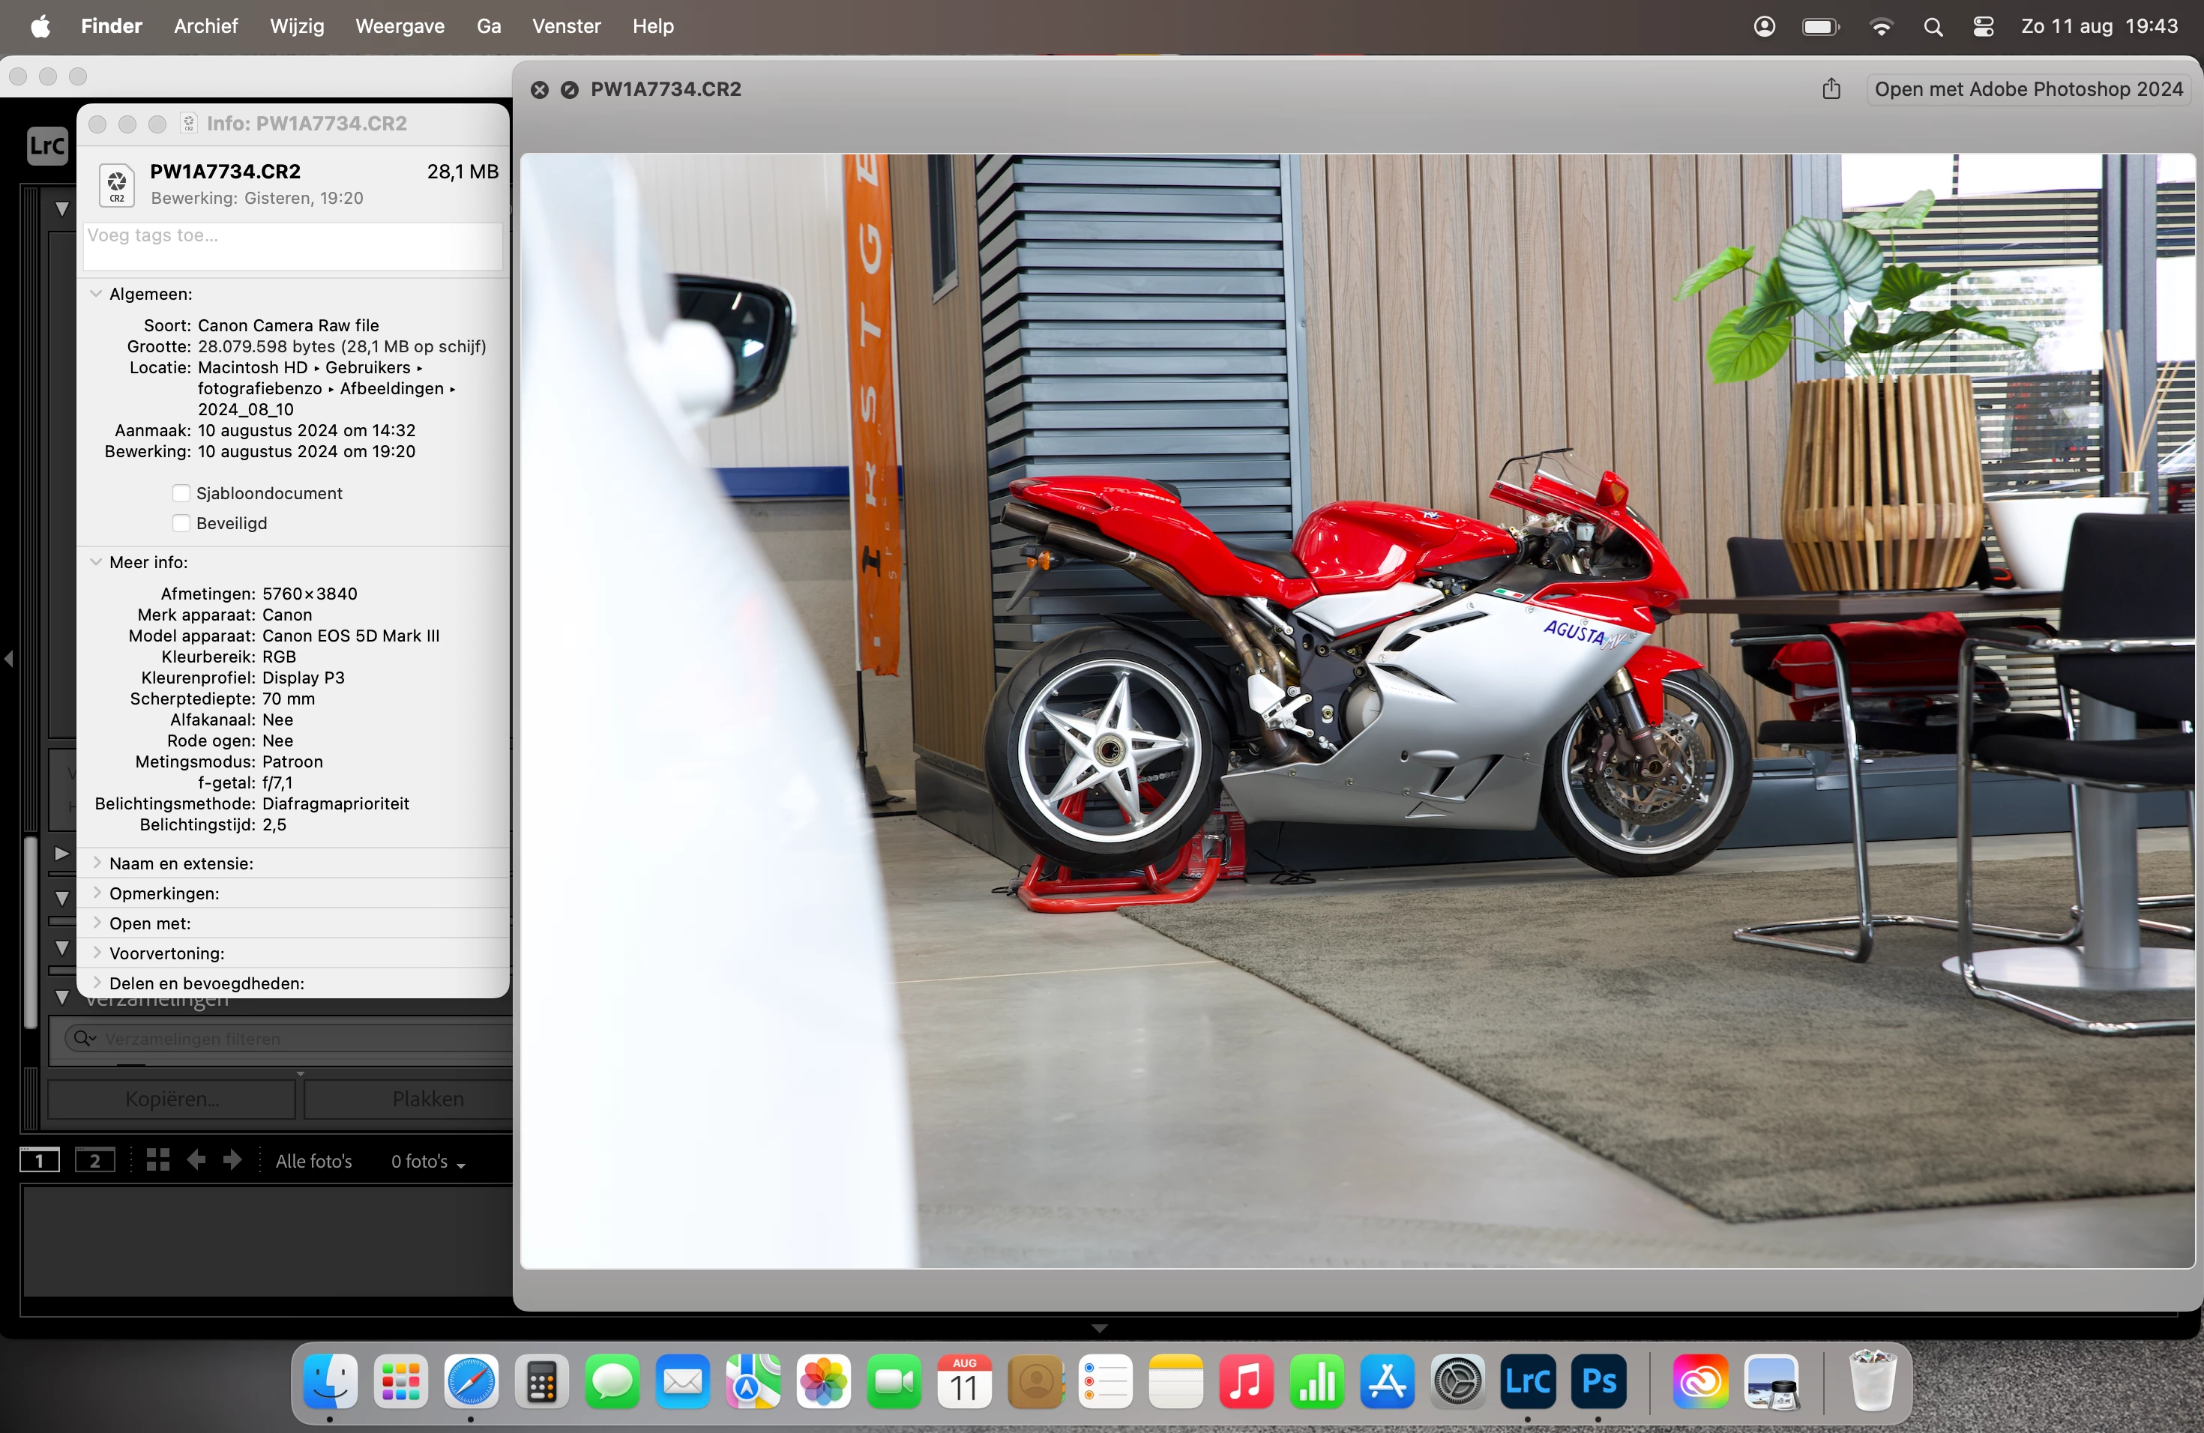
Task: Click the main window 1 display button
Action: [x=40, y=1160]
